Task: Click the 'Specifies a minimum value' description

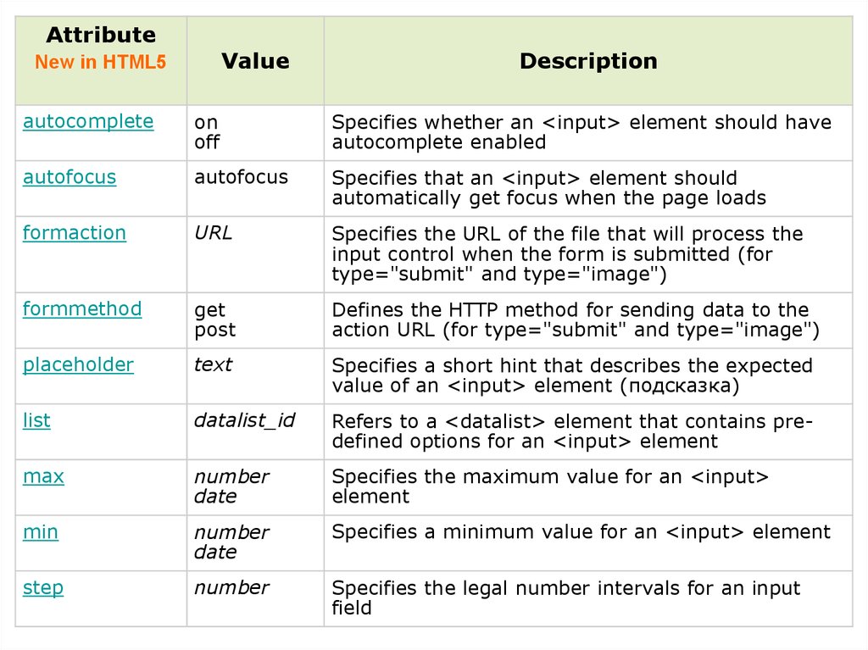Action: 581,532
